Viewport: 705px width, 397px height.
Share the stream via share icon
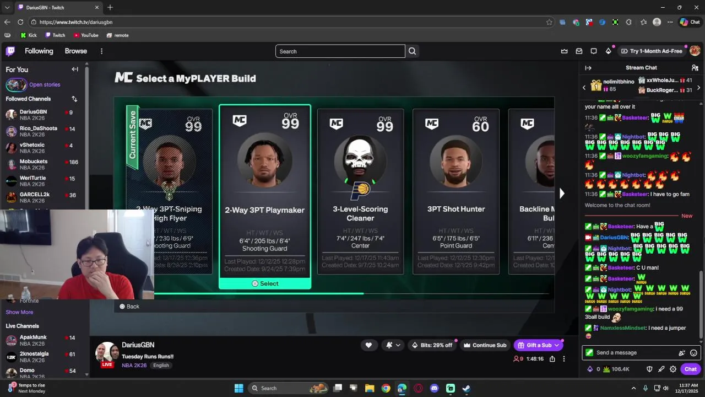tap(552, 359)
